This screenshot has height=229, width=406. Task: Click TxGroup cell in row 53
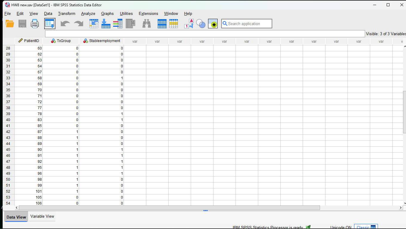tap(61, 197)
